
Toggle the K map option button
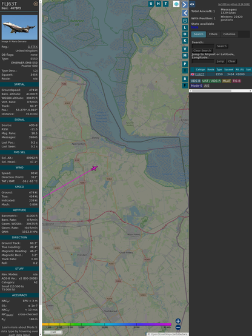[185, 41]
